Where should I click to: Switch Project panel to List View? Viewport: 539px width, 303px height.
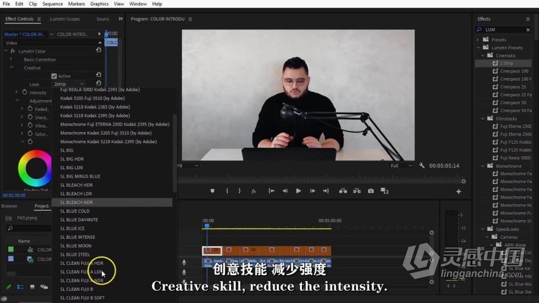tap(20, 287)
